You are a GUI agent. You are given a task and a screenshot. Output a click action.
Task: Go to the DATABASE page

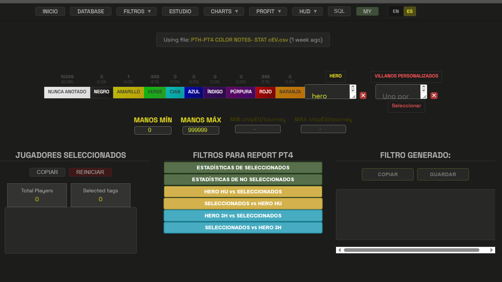91,11
